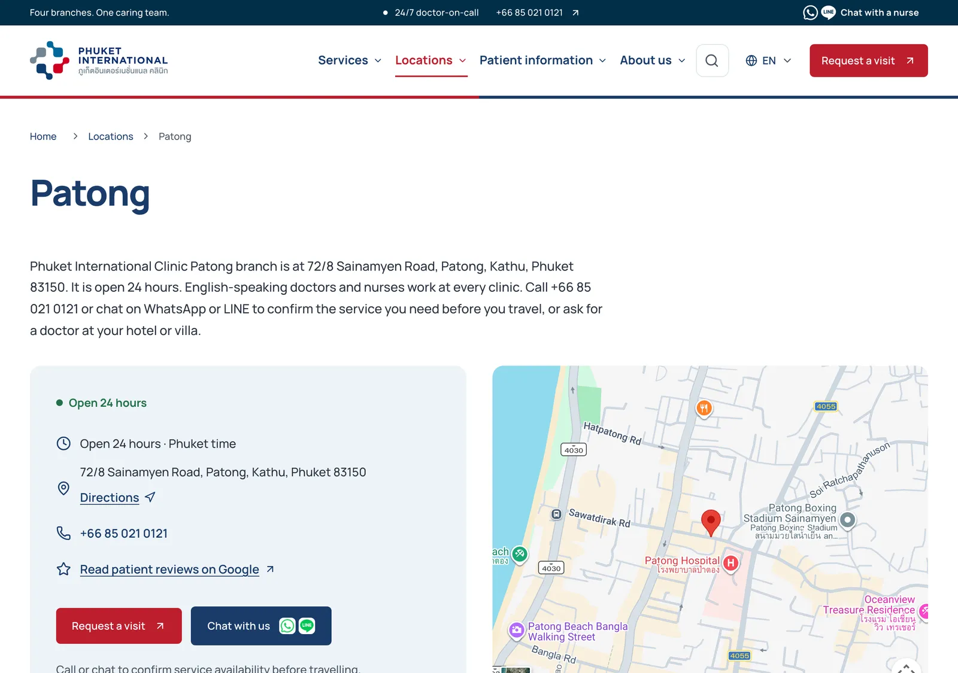Expand the Services menu chevron
Image resolution: width=958 pixels, height=673 pixels.
pos(378,60)
